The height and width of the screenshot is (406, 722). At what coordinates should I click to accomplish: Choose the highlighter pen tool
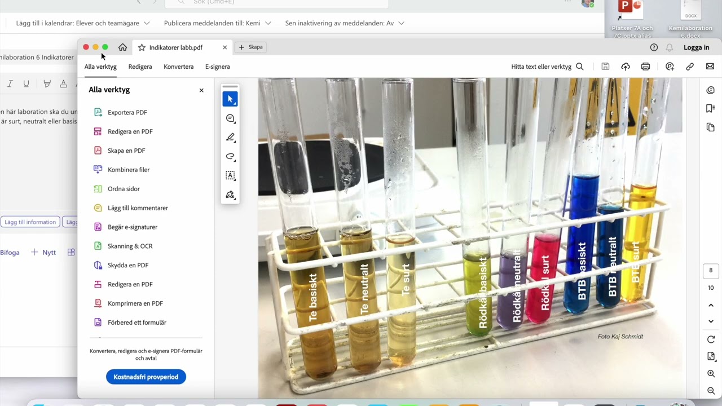tap(230, 138)
